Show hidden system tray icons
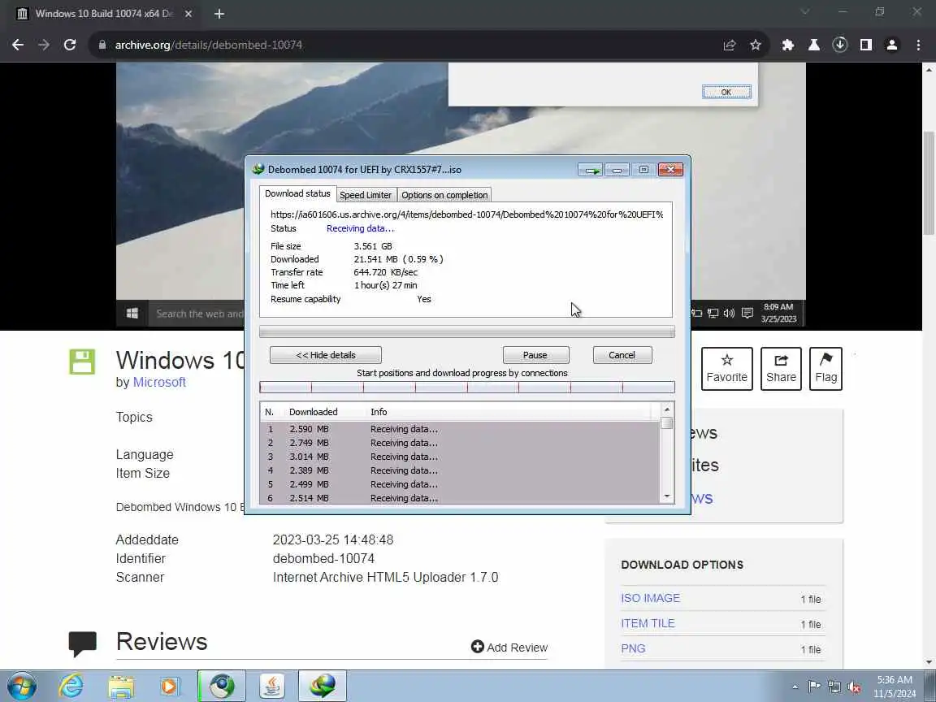Image resolution: width=936 pixels, height=702 pixels. [x=795, y=687]
